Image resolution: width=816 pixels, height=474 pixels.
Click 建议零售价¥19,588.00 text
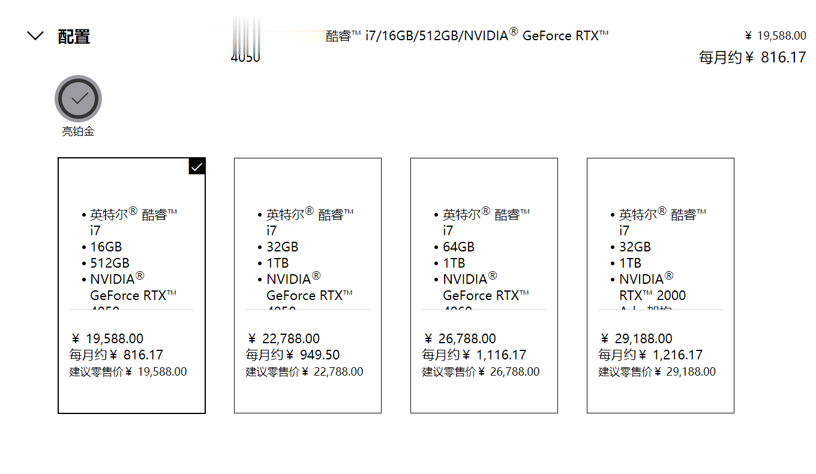(128, 372)
